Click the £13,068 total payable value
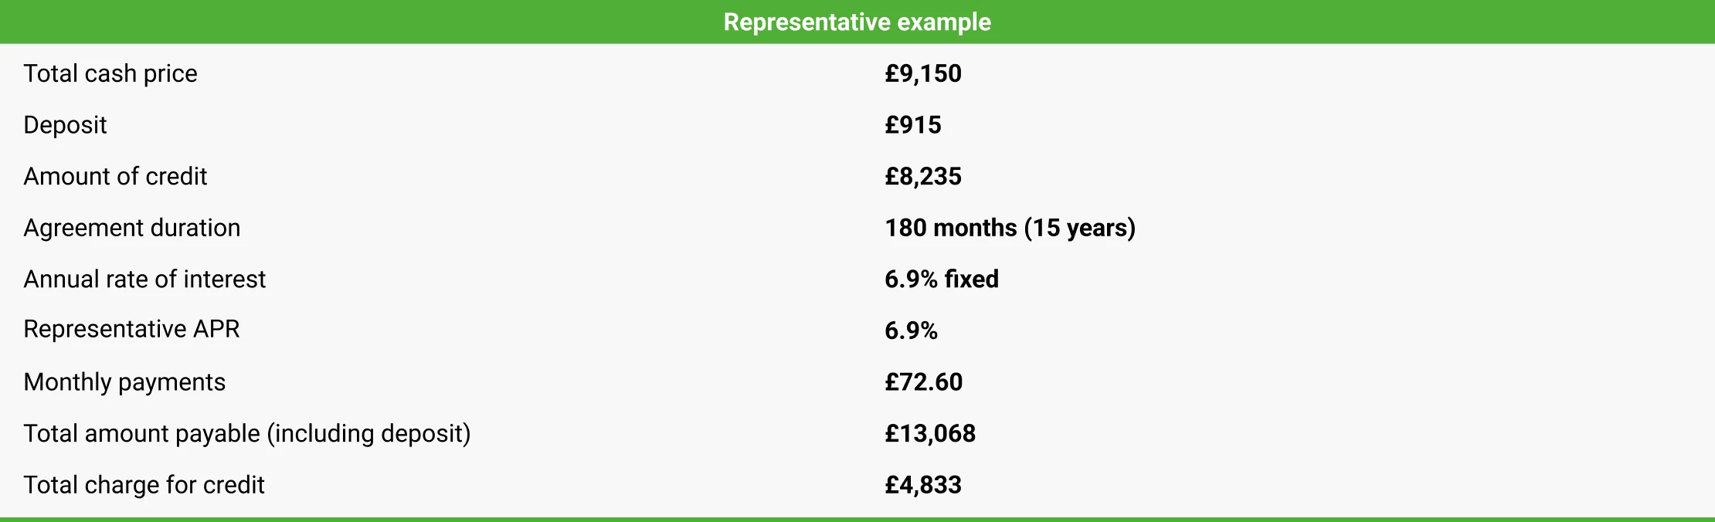This screenshot has width=1715, height=522. click(930, 433)
